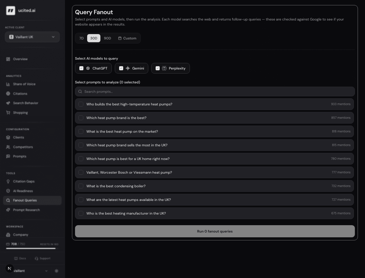Tick 'Which heat pump is best for a UK home' checkbox

point(81,159)
